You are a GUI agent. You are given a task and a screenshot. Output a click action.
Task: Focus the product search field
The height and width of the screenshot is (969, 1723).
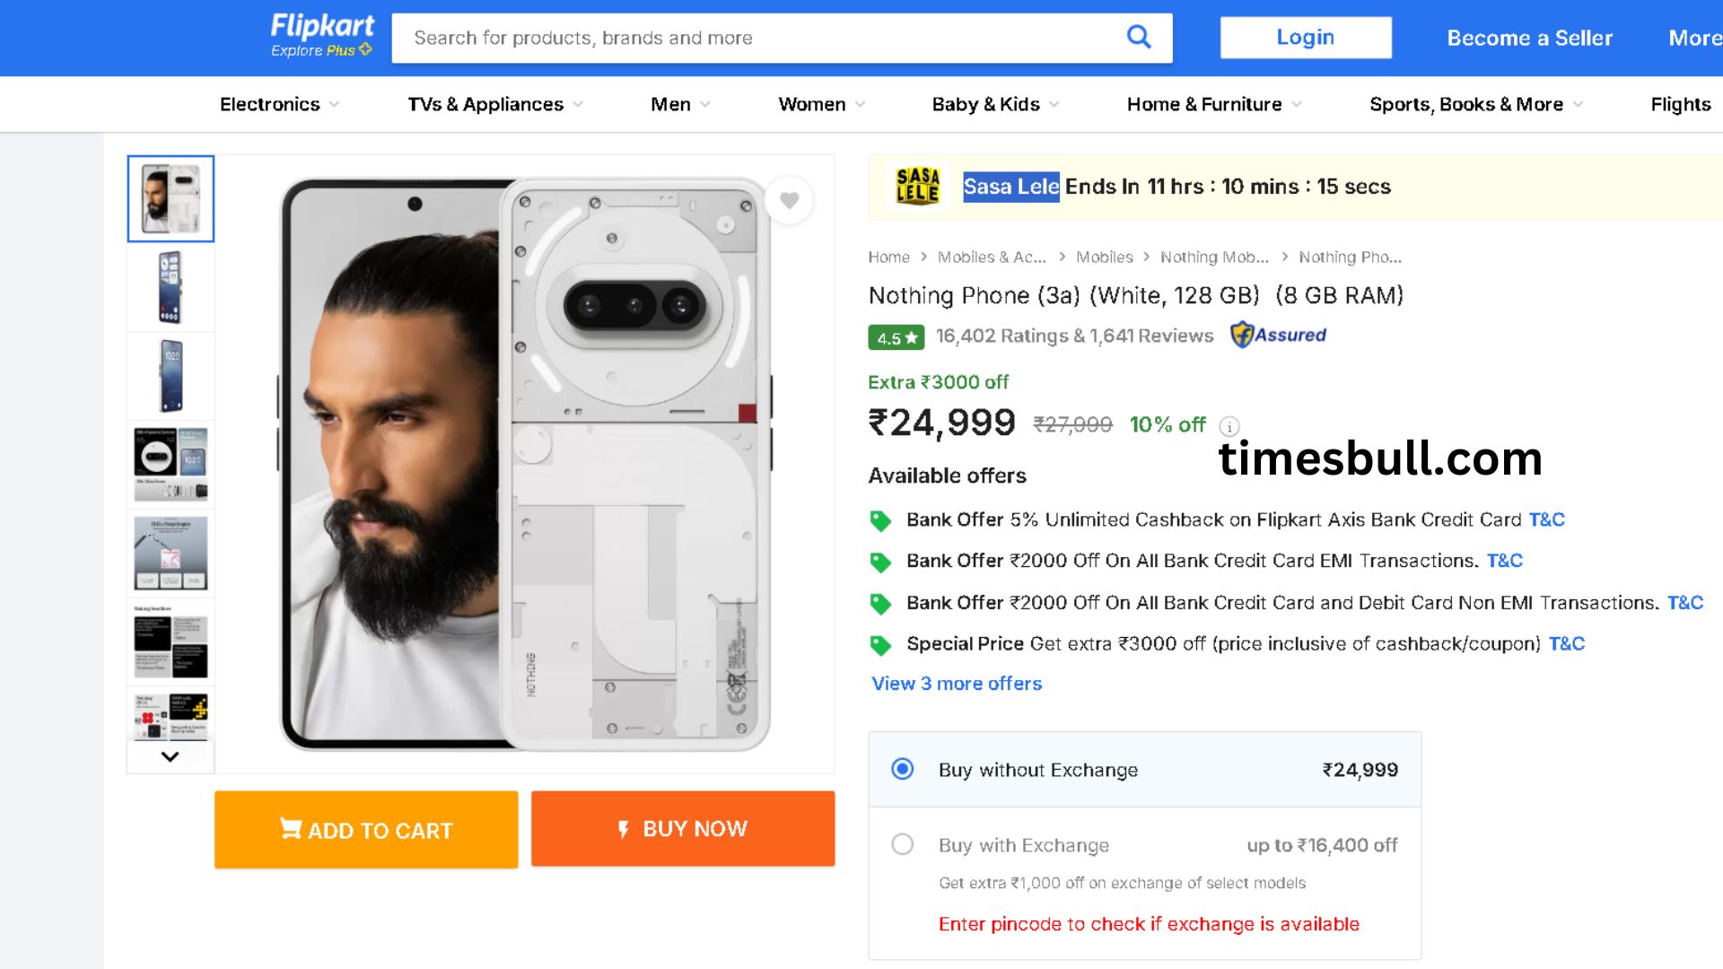click(754, 38)
